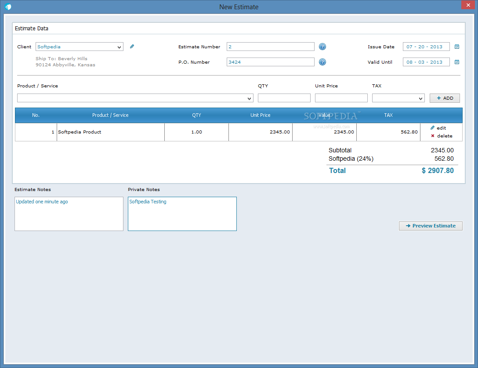Click the Softpedia (24%) tax label
478x368 pixels.
click(351, 159)
